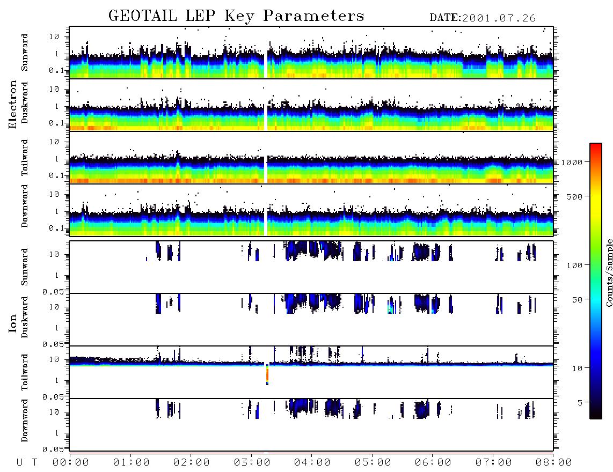This screenshot has width=613, height=472.
Task: Select Ion Duskward panel label
Action: pos(25,318)
